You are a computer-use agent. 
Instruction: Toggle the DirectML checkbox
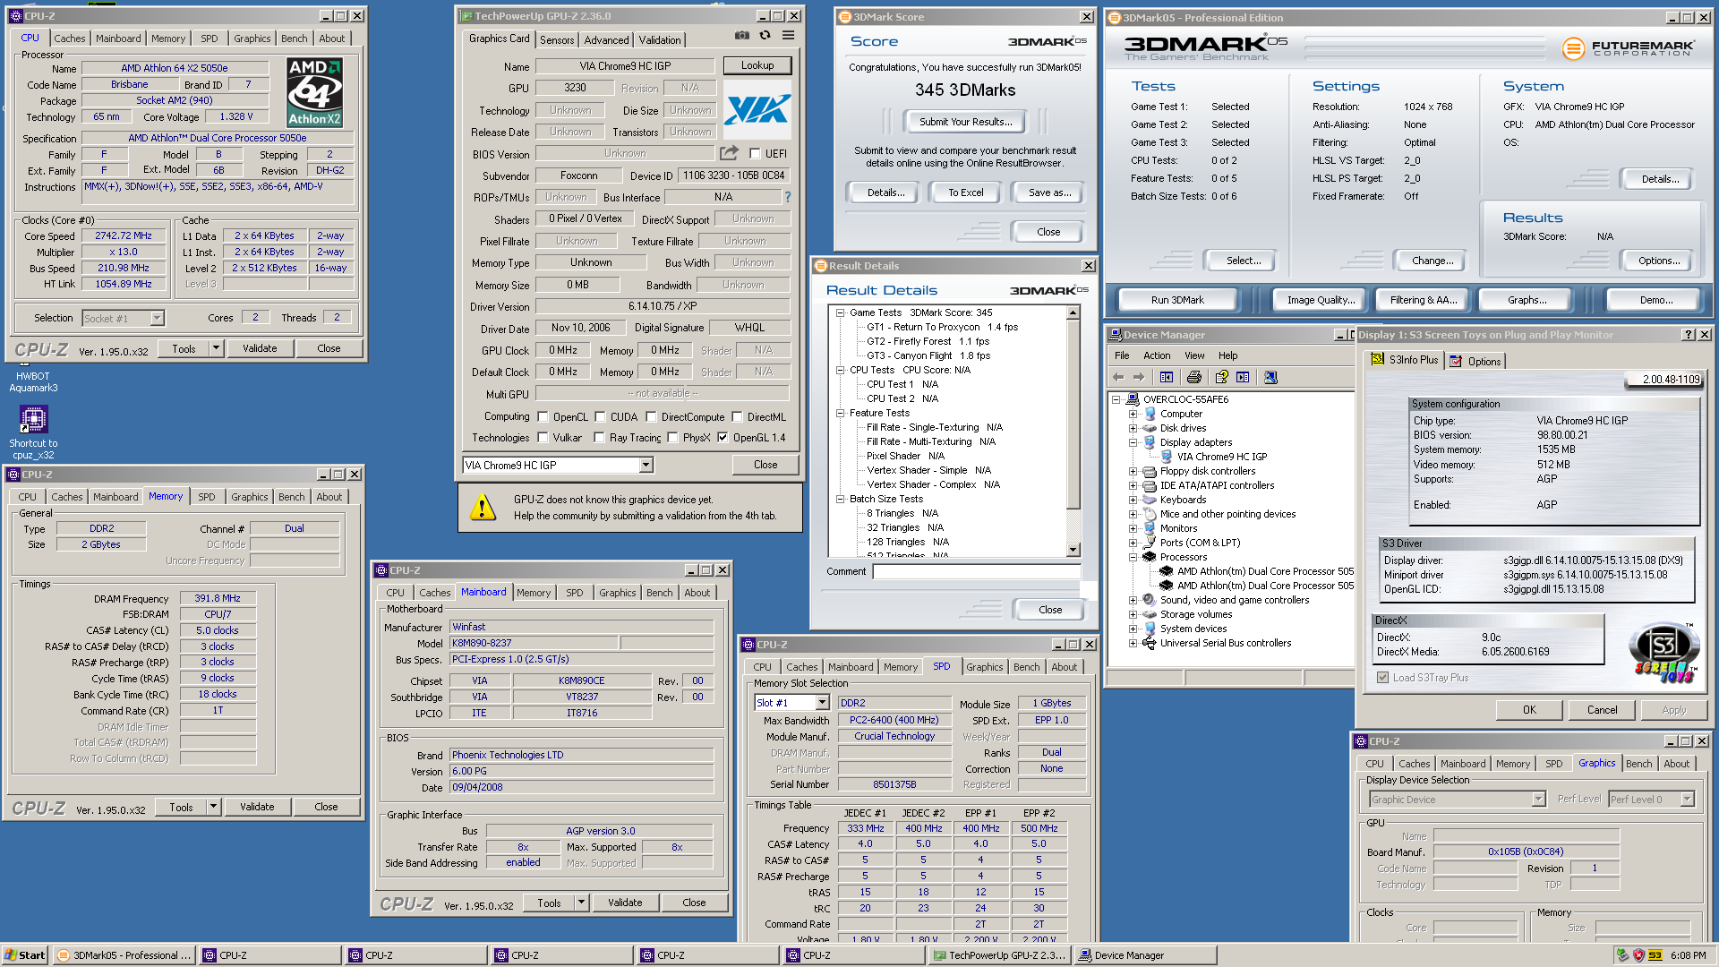[x=737, y=416]
